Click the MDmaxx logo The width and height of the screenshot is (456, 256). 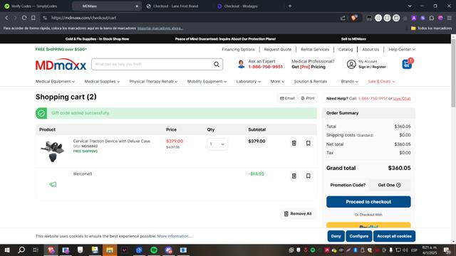tap(61, 65)
